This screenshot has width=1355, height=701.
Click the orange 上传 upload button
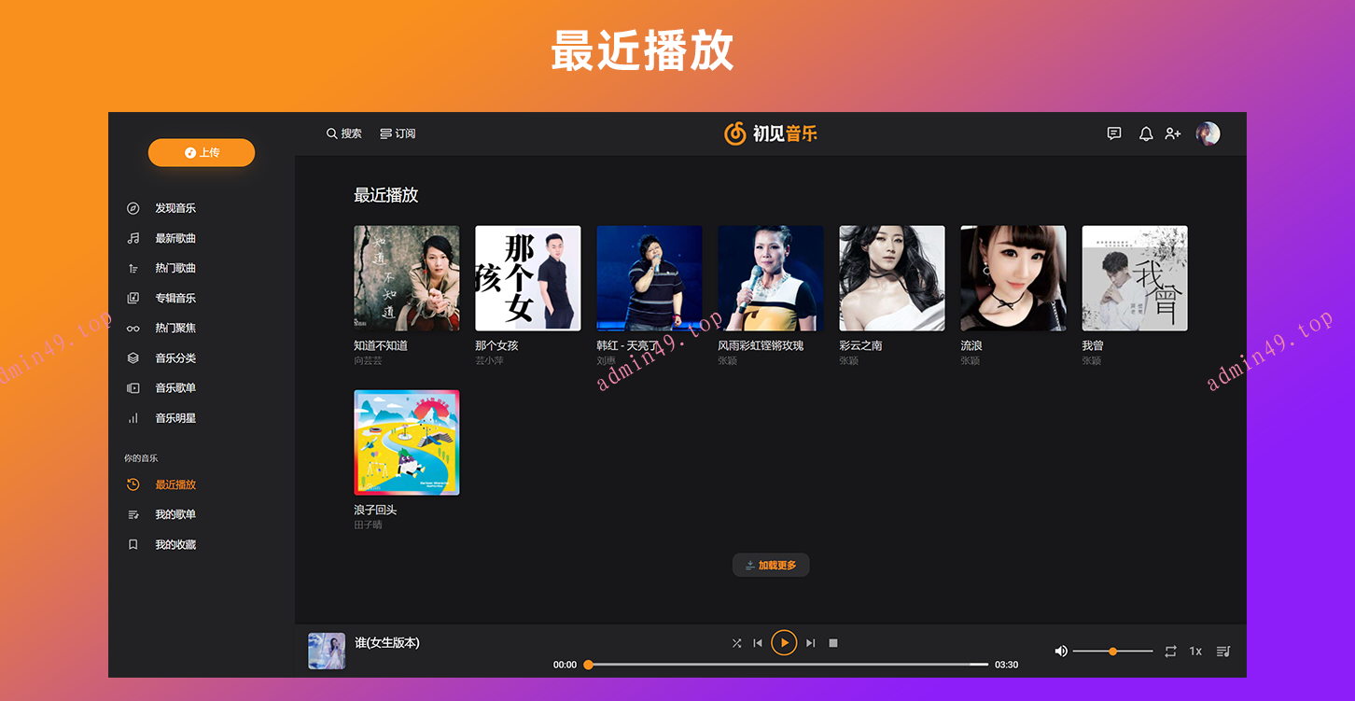point(202,152)
